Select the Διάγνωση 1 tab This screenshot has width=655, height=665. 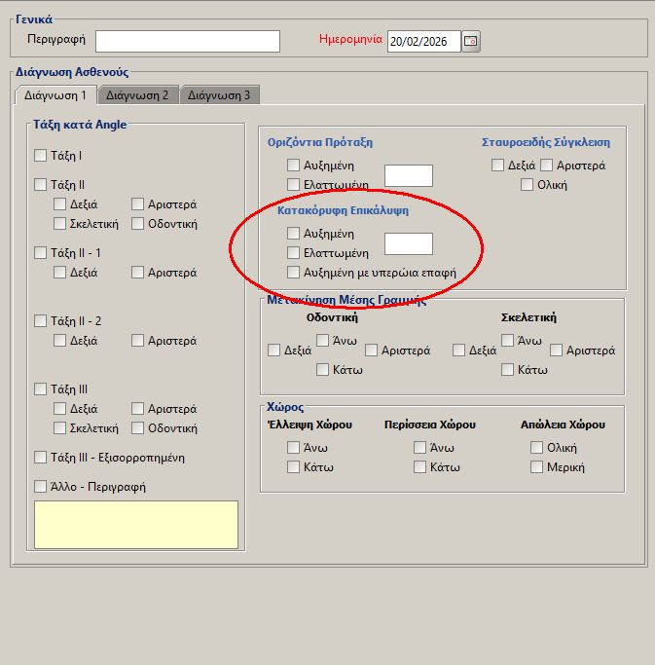tap(55, 95)
